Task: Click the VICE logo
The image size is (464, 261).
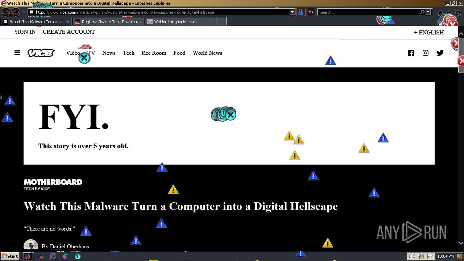Action: pyautogui.click(x=41, y=53)
